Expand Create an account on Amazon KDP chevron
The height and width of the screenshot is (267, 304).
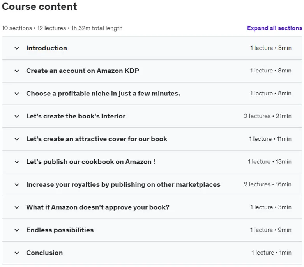pyautogui.click(x=17, y=71)
